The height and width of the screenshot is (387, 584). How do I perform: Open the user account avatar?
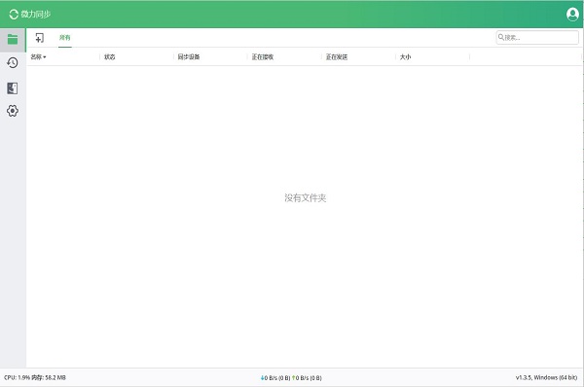572,15
